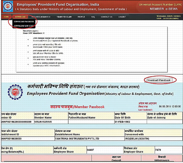Open the Profile menu item

[x=81, y=17]
